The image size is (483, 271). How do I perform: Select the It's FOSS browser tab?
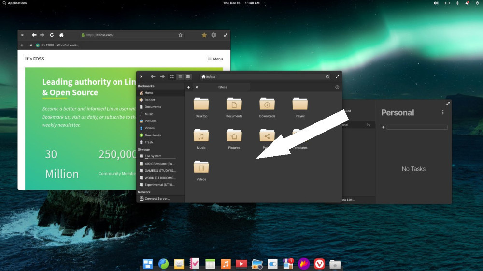tap(57, 45)
